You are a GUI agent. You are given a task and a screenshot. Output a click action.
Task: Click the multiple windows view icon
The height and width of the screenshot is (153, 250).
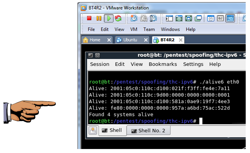(x=198, y=18)
